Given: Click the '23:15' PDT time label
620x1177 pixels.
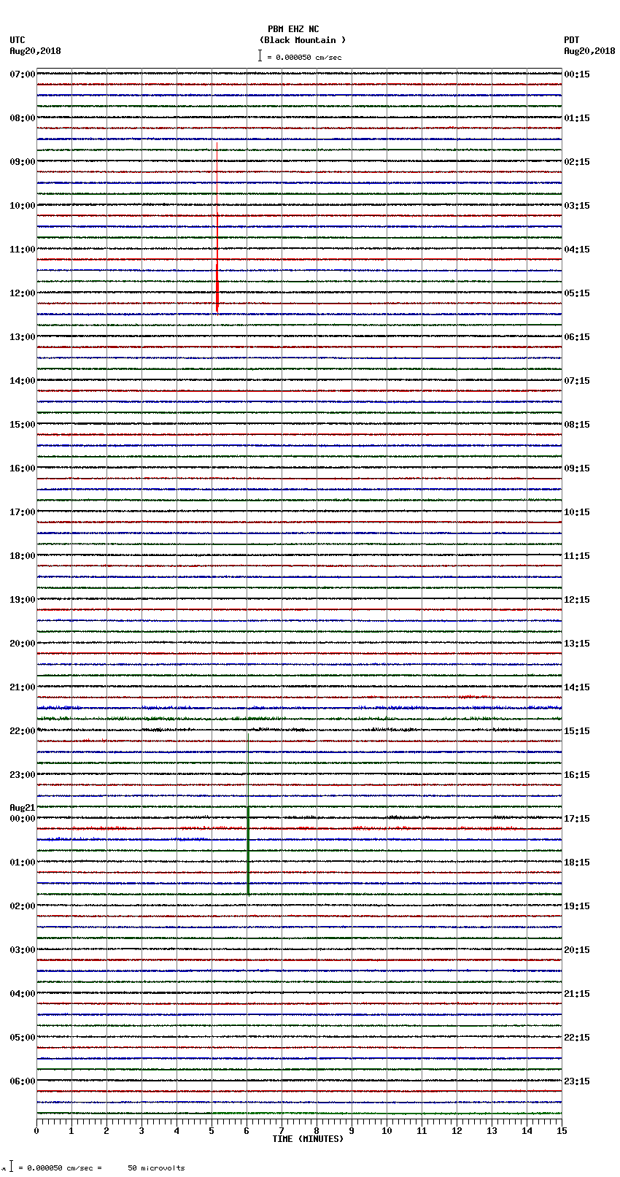Looking at the screenshot, I should coord(577,1081).
